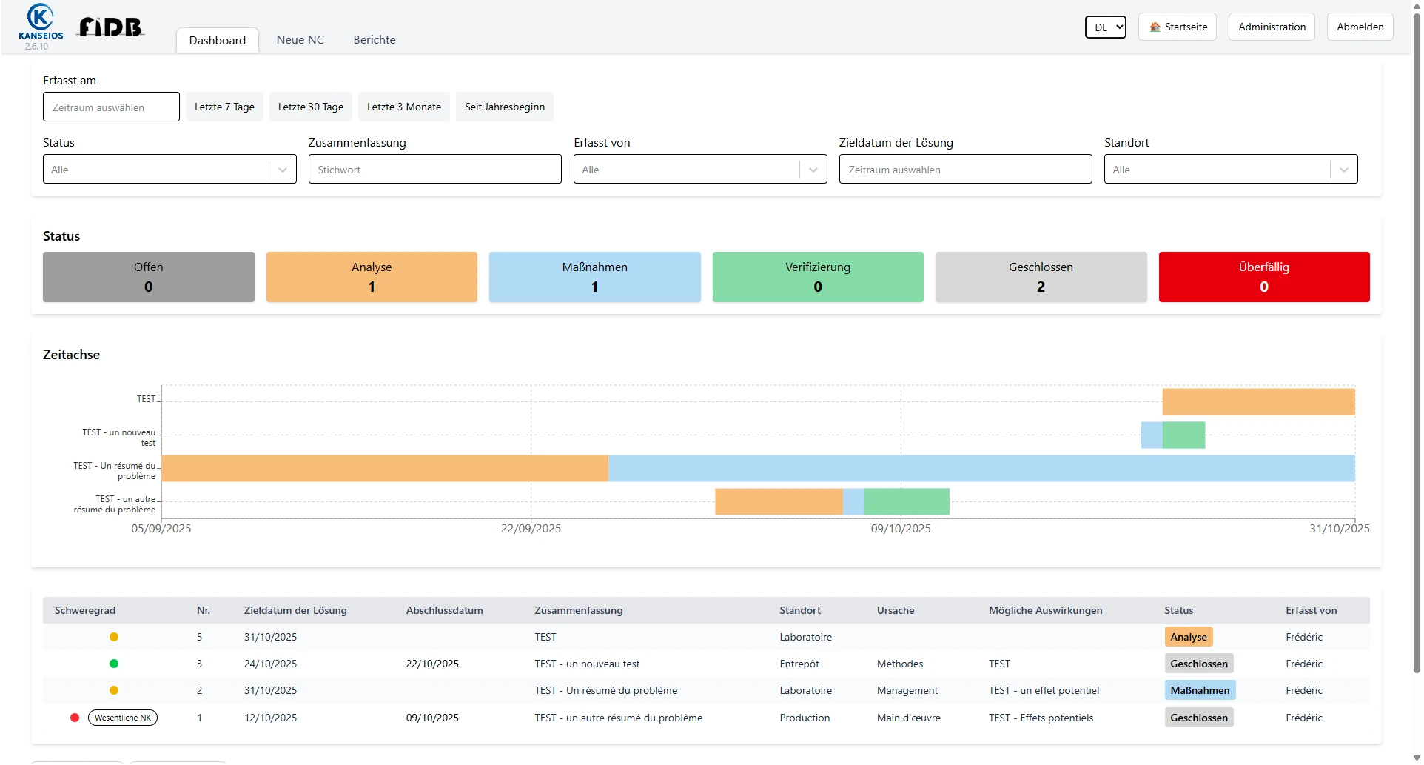This screenshot has width=1424, height=765.
Task: Click the green severity dot in the table
Action: (x=114, y=664)
